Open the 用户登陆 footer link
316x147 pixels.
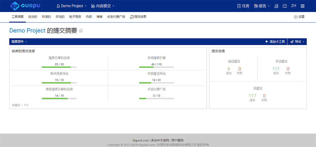[177, 140]
